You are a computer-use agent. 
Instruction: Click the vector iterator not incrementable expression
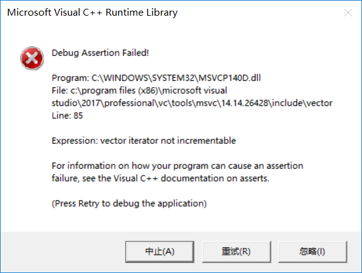(x=168, y=141)
